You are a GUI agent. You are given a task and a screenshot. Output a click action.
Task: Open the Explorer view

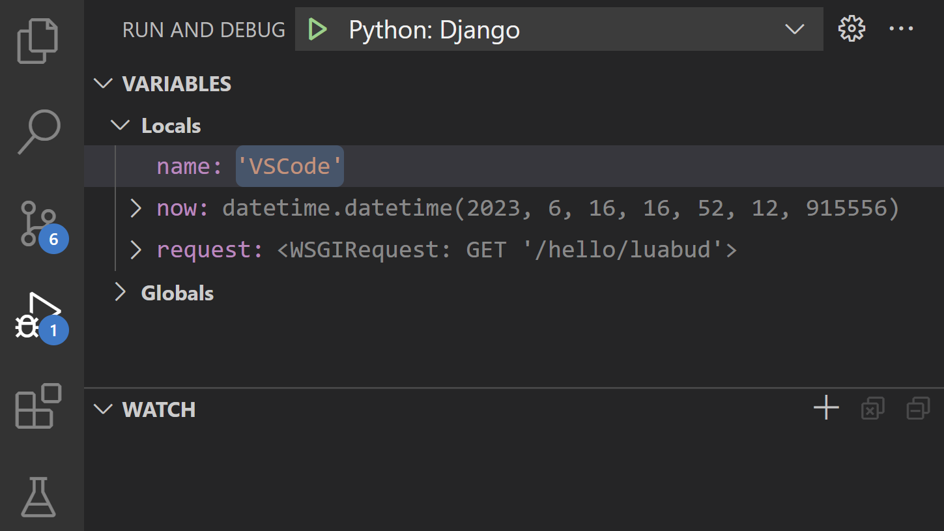coord(37,40)
